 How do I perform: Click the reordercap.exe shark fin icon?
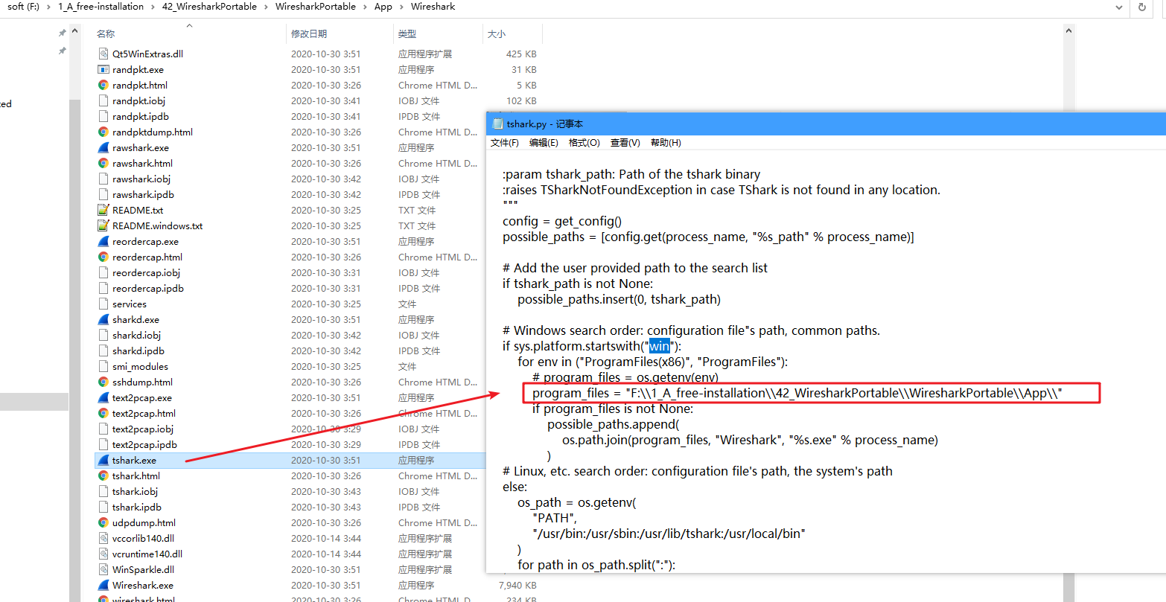click(x=103, y=241)
